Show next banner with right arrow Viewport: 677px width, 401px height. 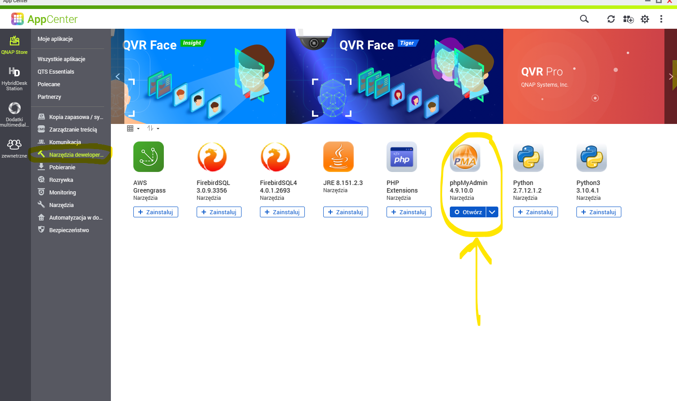pyautogui.click(x=671, y=76)
